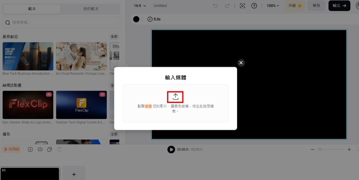
Task: Switch to the 範本 tab
Action: coord(32,9)
